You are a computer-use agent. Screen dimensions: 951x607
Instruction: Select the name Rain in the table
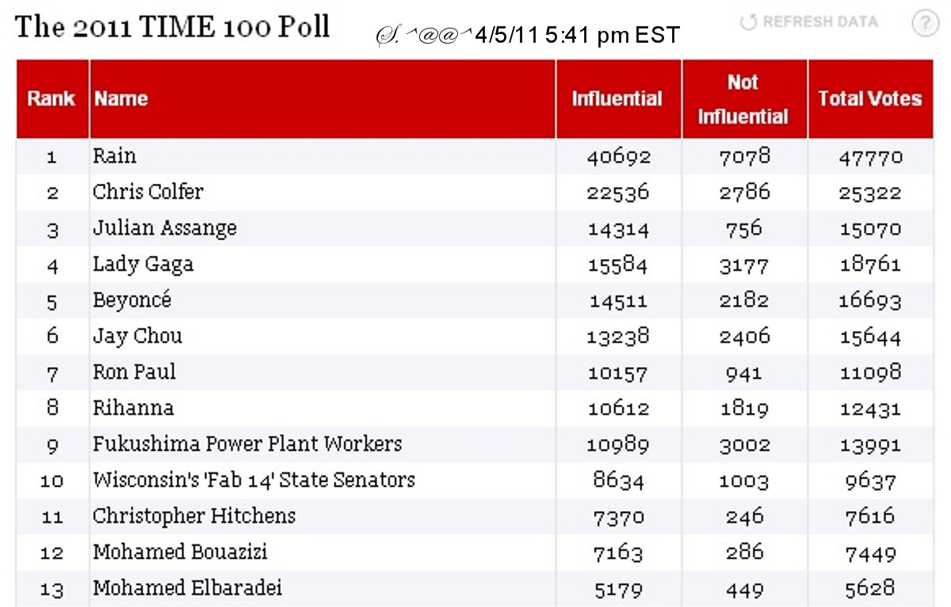115,156
